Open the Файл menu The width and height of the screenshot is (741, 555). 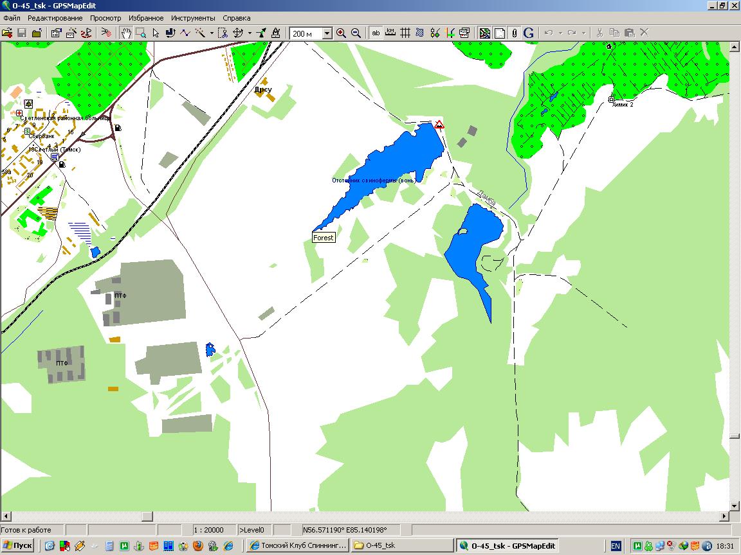point(12,18)
